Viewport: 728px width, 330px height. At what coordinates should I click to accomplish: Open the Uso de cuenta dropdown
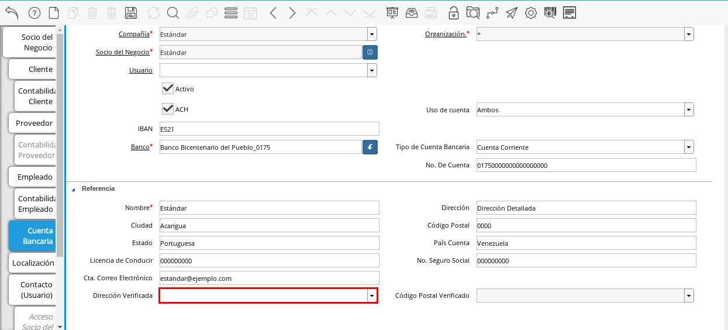coord(688,110)
